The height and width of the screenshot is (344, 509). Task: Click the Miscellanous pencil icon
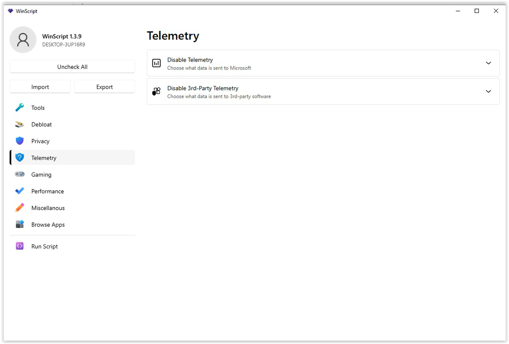pos(19,208)
